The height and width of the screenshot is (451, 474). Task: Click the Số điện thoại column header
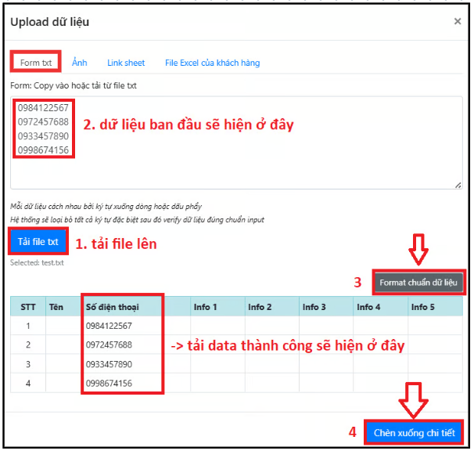point(113,307)
